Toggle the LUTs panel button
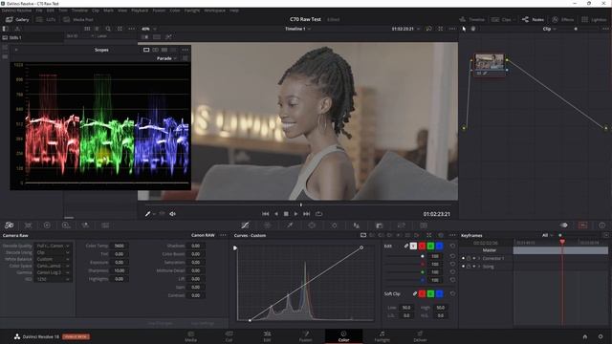 (x=47, y=19)
